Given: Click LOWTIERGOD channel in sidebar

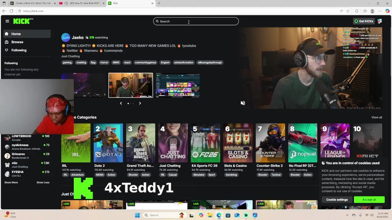Looking at the screenshot, I should pyautogui.click(x=27, y=138).
